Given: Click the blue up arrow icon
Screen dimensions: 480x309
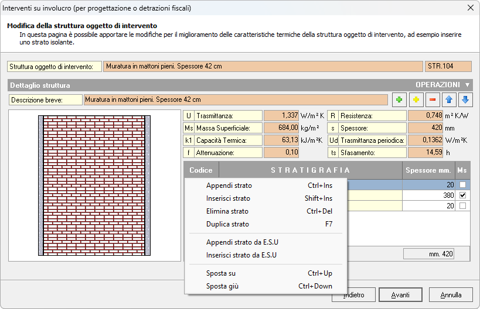Looking at the screenshot, I should click(x=449, y=100).
